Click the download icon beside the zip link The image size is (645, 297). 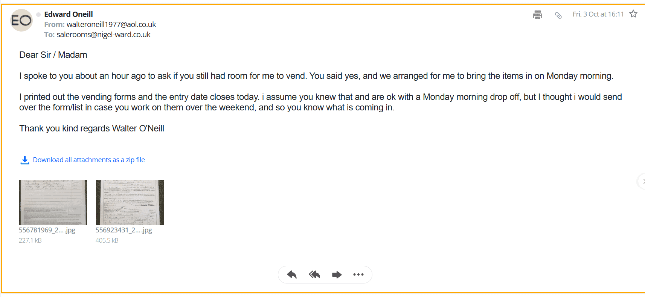click(25, 160)
